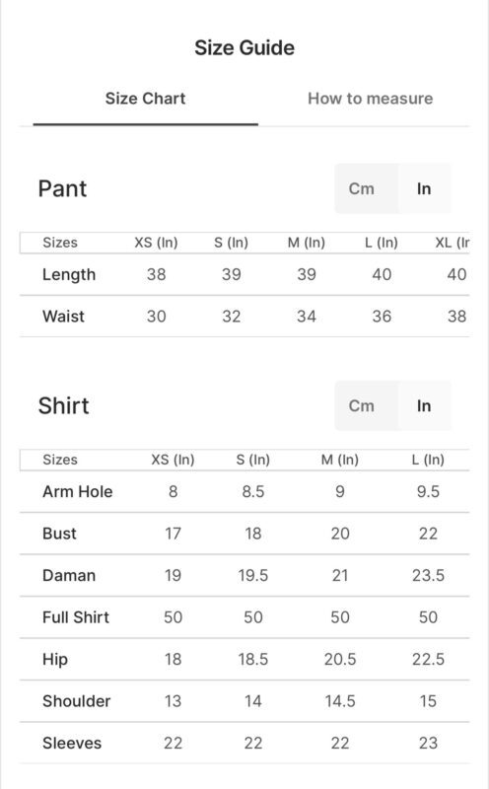This screenshot has width=489, height=789.
Task: Switch Shirt measurements to Cm
Action: (362, 405)
